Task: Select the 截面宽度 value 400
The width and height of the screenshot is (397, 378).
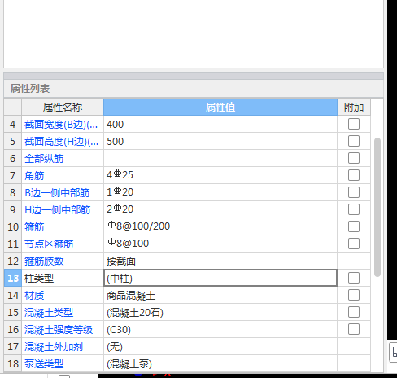Action: pyautogui.click(x=220, y=124)
